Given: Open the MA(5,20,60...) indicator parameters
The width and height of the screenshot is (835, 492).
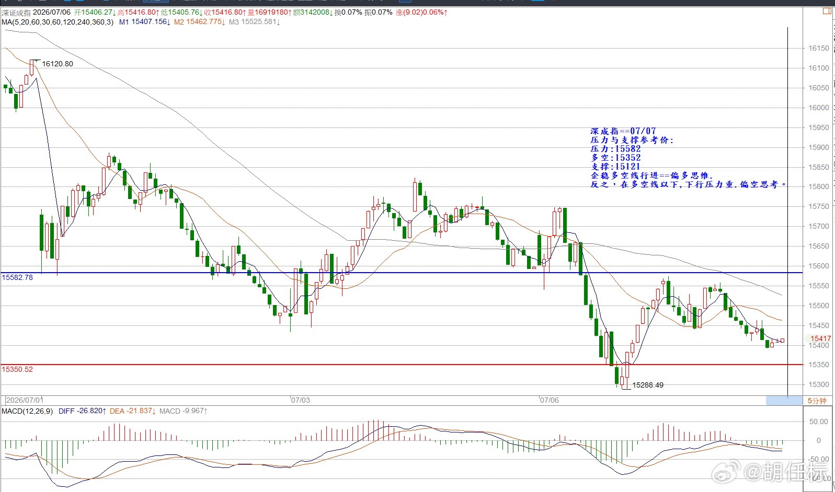Looking at the screenshot, I should click(57, 22).
